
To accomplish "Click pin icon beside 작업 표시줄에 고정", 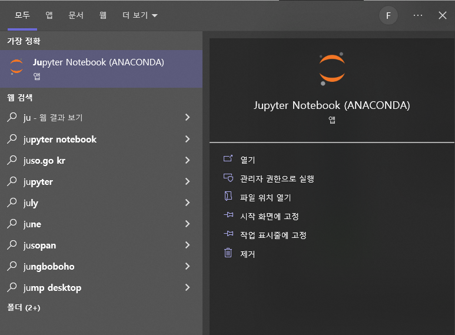I will (228, 233).
